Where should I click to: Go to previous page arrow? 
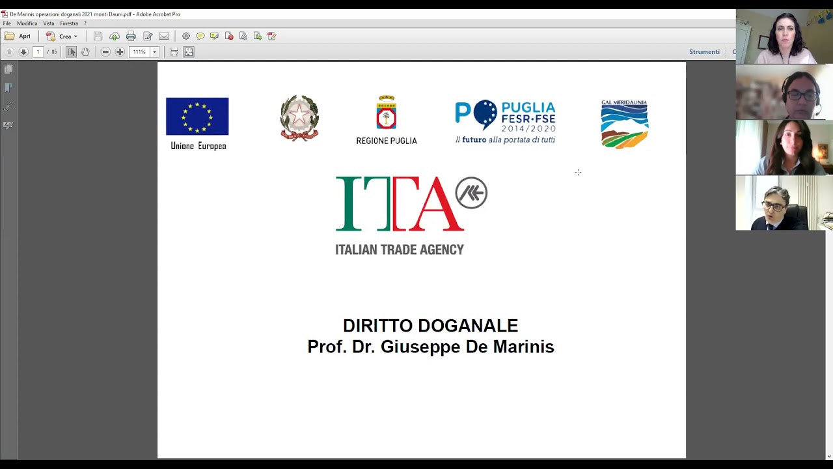9,52
